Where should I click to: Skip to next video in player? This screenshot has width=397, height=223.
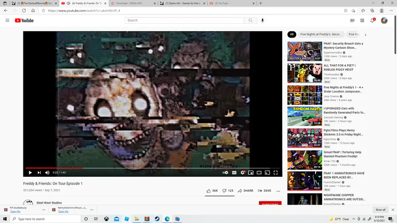point(39,172)
